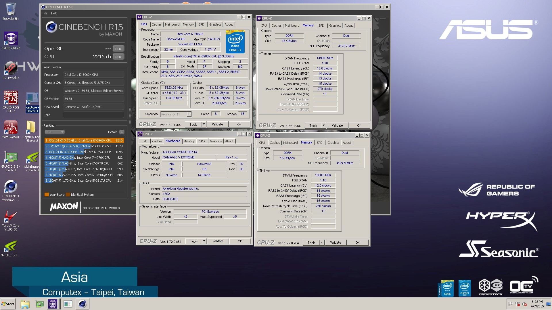Open the NVI_0_3_-1 desktop icon
The height and width of the screenshot is (310, 552).
pos(11,249)
